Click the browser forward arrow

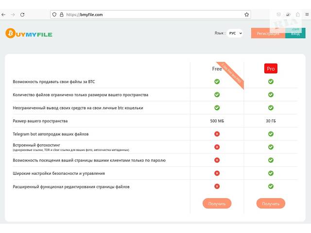(x=13, y=15)
